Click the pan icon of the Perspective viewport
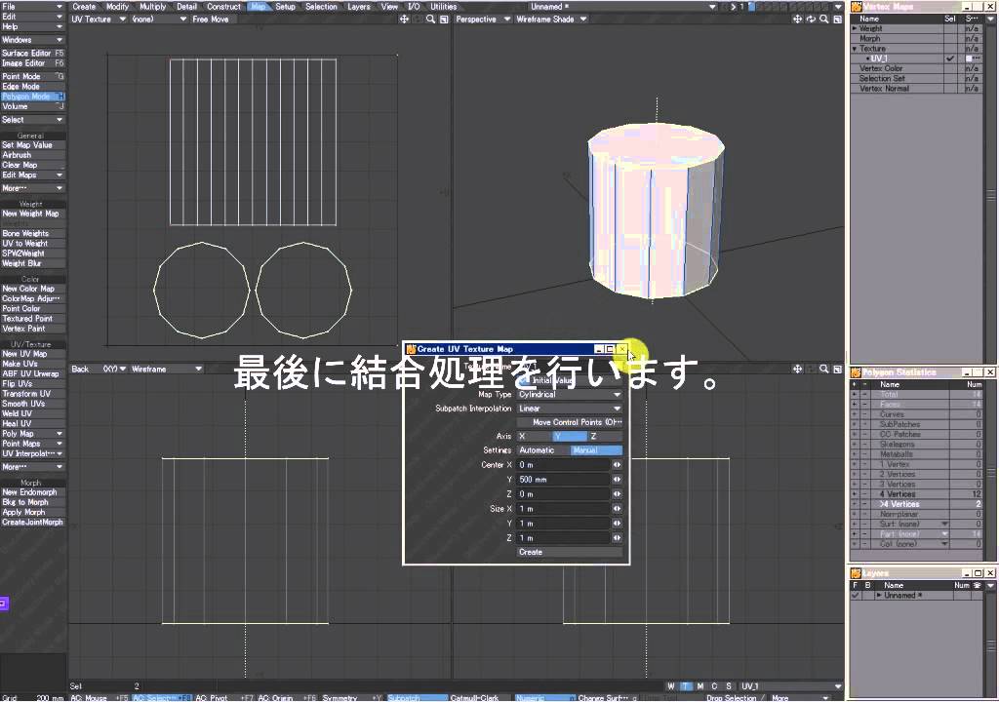This screenshot has height=702, width=999. [x=797, y=19]
